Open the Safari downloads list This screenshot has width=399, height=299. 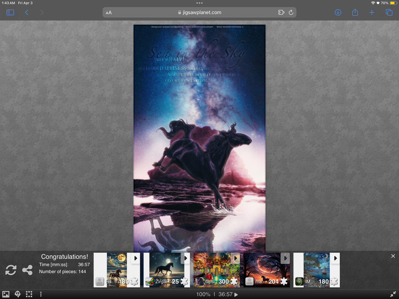(x=338, y=12)
